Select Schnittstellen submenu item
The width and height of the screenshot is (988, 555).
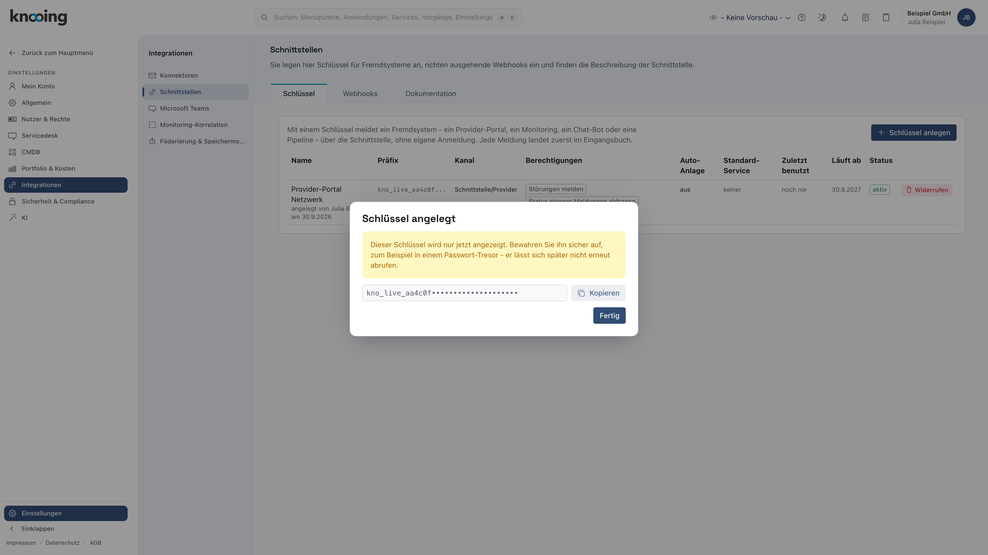(196, 92)
